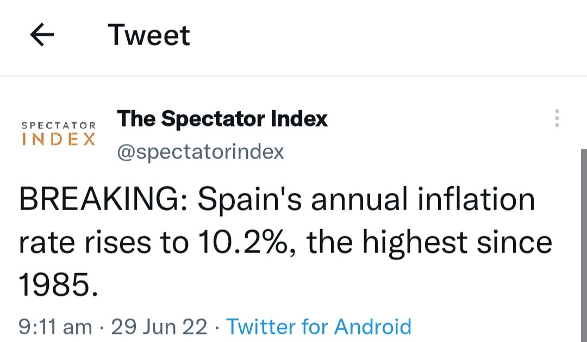Click the word inflation in the tweet
This screenshot has width=587, height=342.
tap(476, 199)
